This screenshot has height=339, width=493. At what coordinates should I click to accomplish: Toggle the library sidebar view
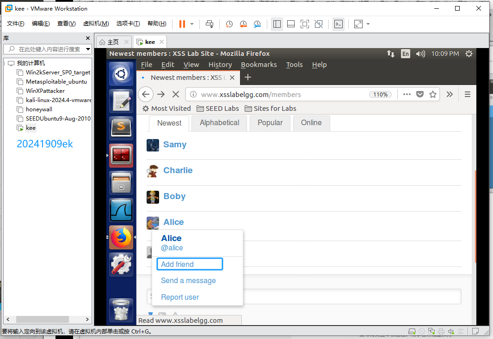277,24
